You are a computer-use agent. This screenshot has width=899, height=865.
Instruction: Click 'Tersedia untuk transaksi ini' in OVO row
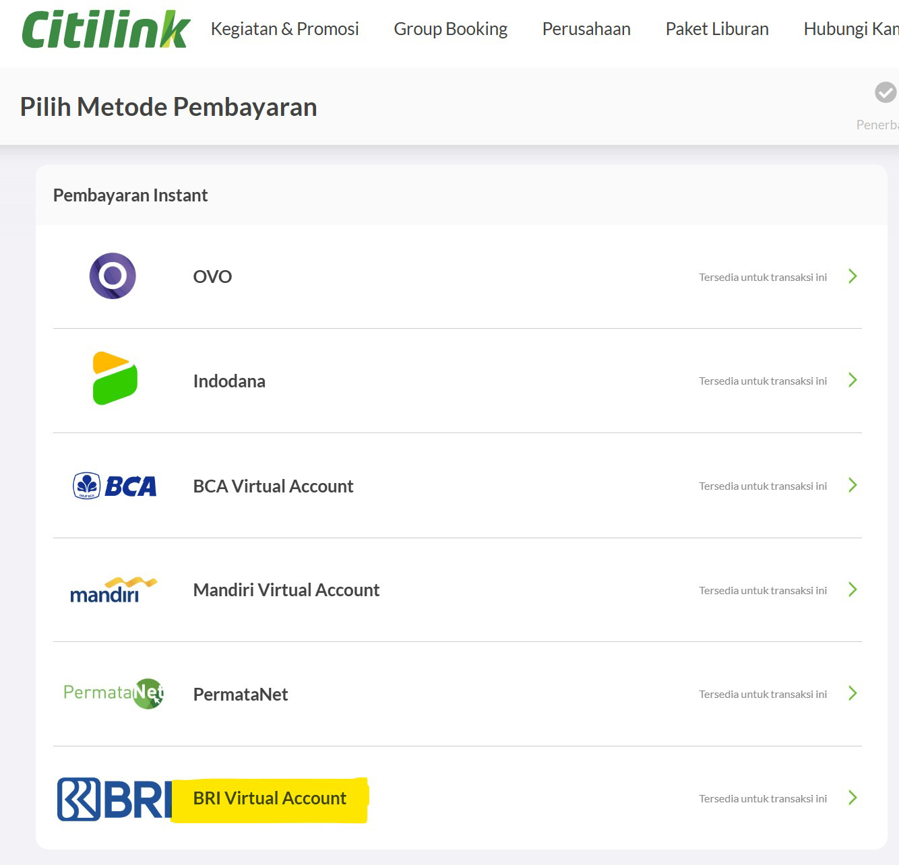pos(763,277)
